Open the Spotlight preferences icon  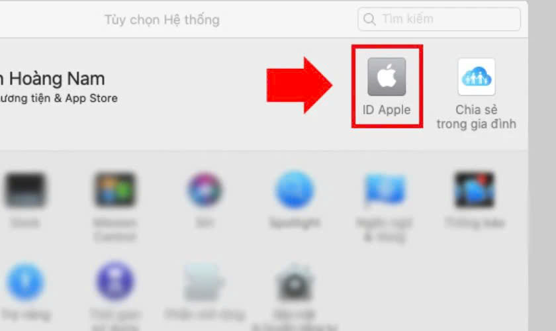click(x=295, y=190)
